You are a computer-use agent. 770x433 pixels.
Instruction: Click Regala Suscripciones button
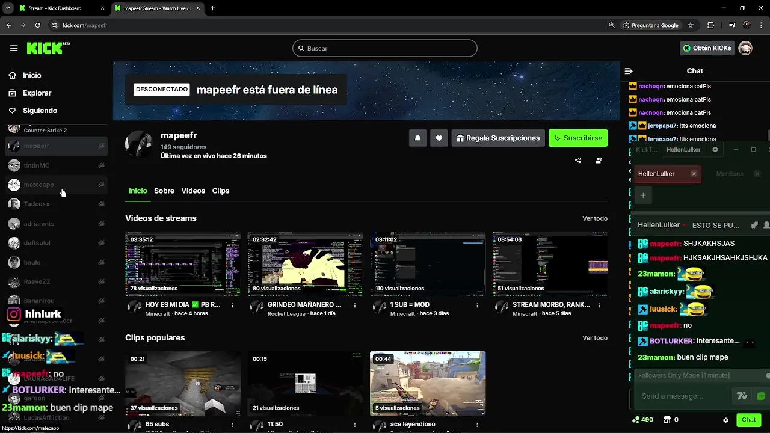pos(498,138)
